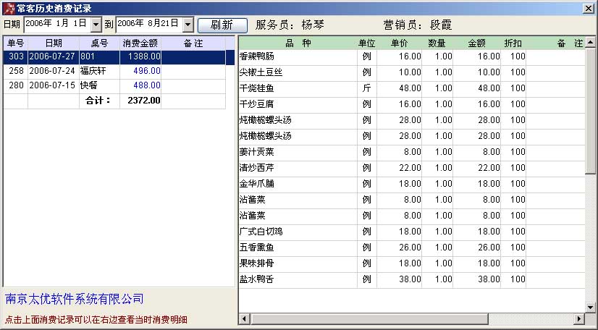The width and height of the screenshot is (598, 330).
Task: Click the 日期 column header
Action: [54, 43]
